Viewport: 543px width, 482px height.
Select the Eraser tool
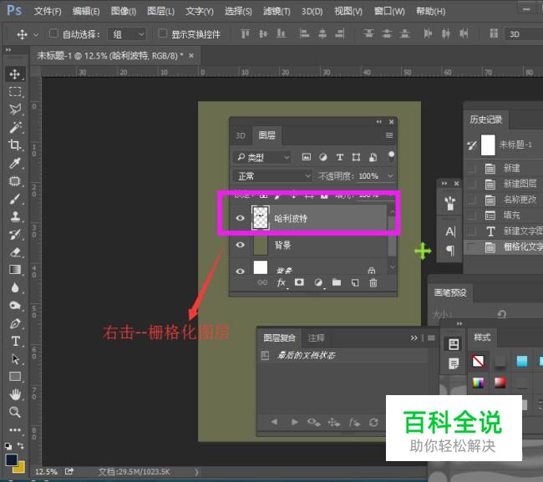click(x=14, y=252)
